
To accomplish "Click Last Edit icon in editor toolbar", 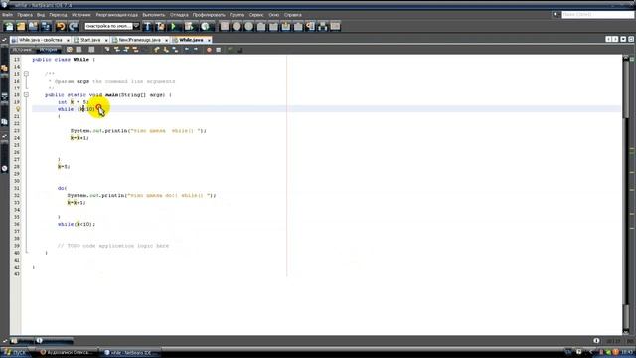I will [x=70, y=50].
